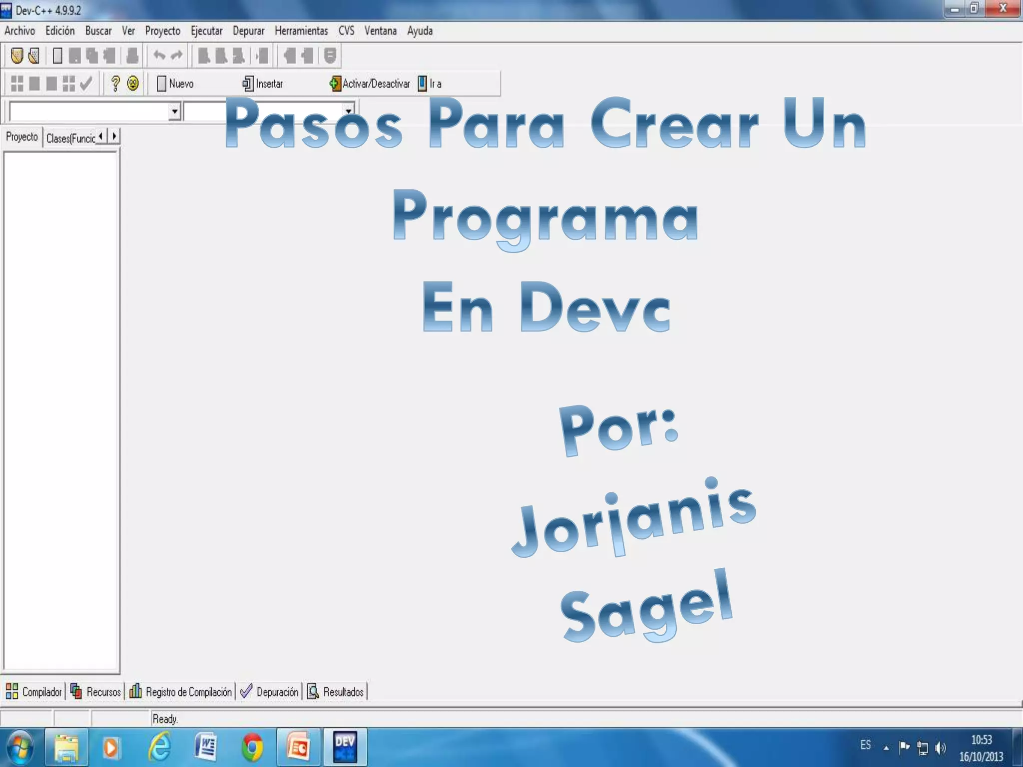Open the Ejecutar menu
The width and height of the screenshot is (1023, 767).
(206, 31)
